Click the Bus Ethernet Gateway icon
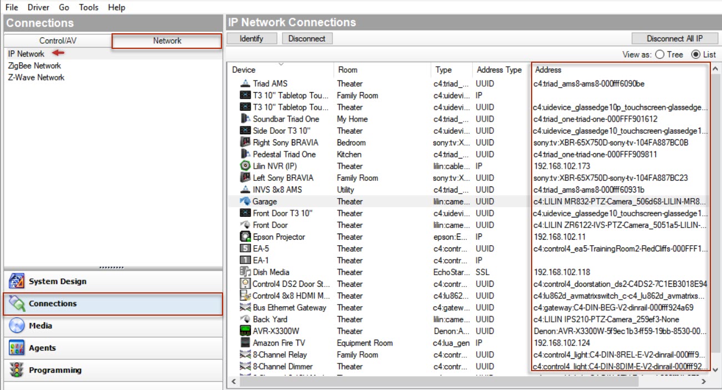 [245, 307]
